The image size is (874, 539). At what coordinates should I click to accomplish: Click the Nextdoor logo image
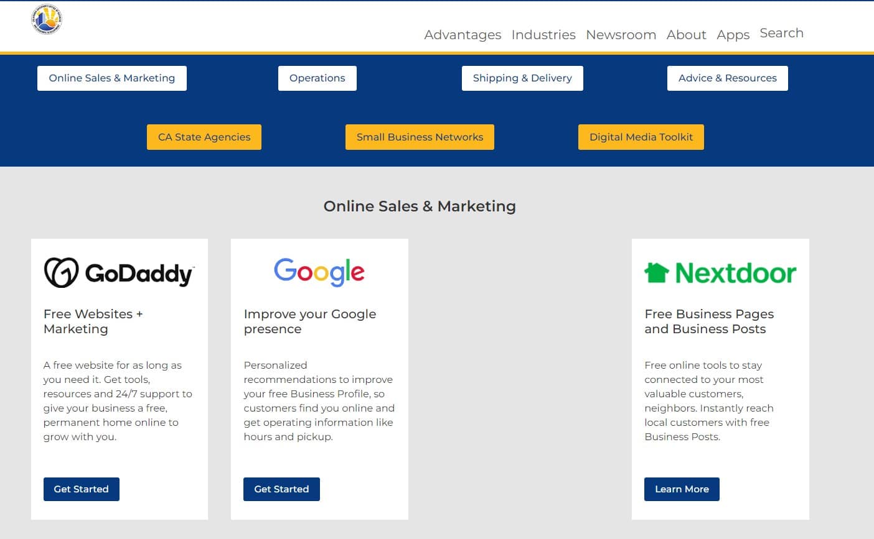tap(720, 273)
